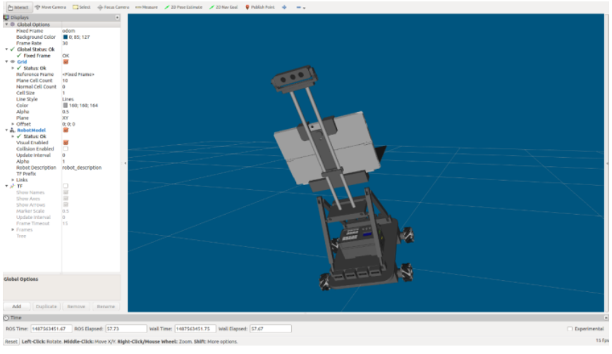Select the Interact tool

(18, 8)
